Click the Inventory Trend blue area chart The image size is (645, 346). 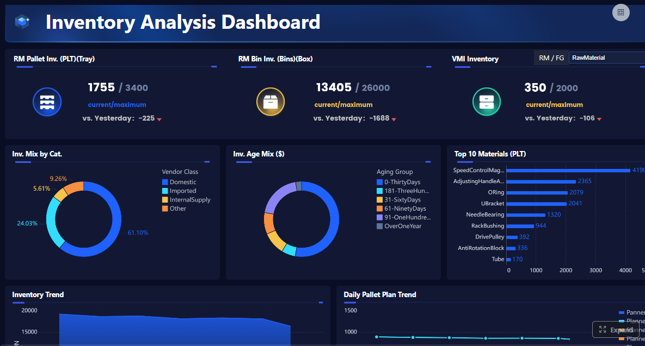pos(175,330)
